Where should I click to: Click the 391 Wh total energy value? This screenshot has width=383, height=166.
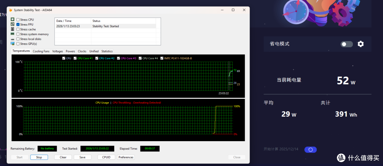[x=346, y=114]
